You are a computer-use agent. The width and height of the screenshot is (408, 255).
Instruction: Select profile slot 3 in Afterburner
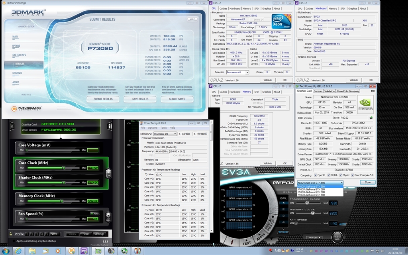click(37, 234)
